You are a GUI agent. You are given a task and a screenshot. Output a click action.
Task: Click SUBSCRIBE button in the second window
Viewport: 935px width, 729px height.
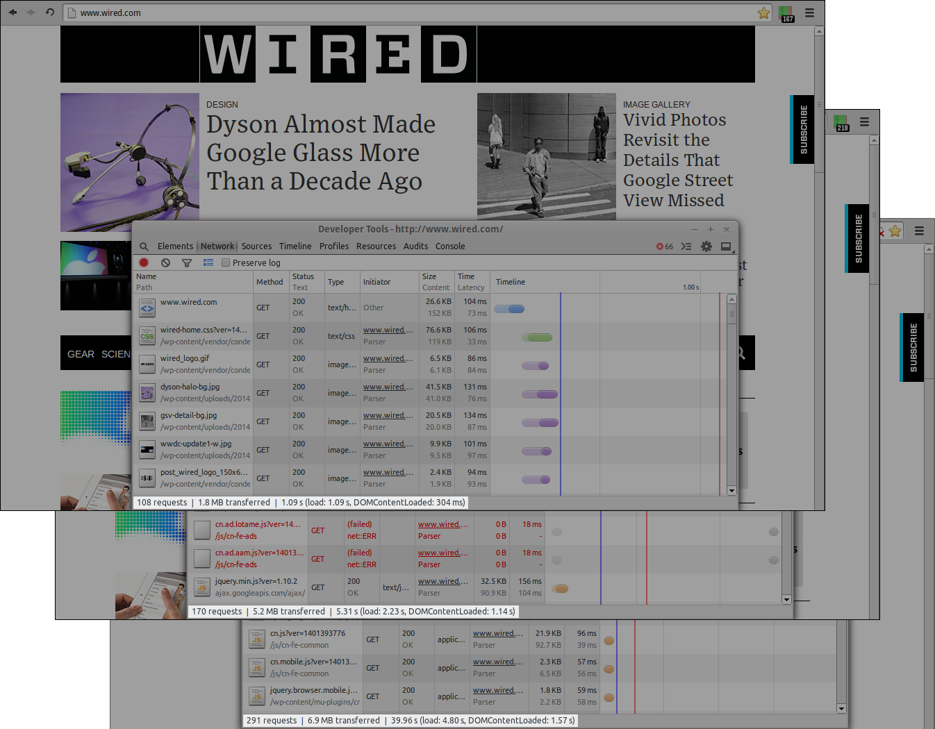(857, 238)
